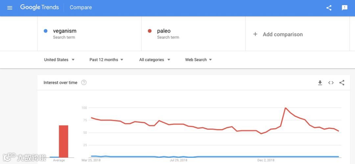Click the send feedback icon
Viewport: 355px width, 164px height.
pyautogui.click(x=344, y=8)
